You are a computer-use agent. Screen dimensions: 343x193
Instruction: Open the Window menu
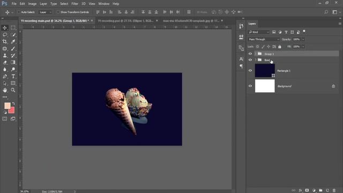tap(103, 4)
